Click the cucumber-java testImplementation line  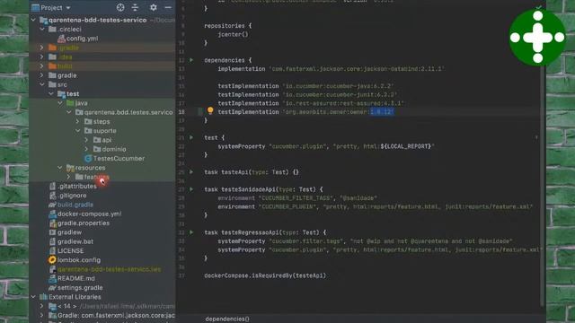(305, 86)
